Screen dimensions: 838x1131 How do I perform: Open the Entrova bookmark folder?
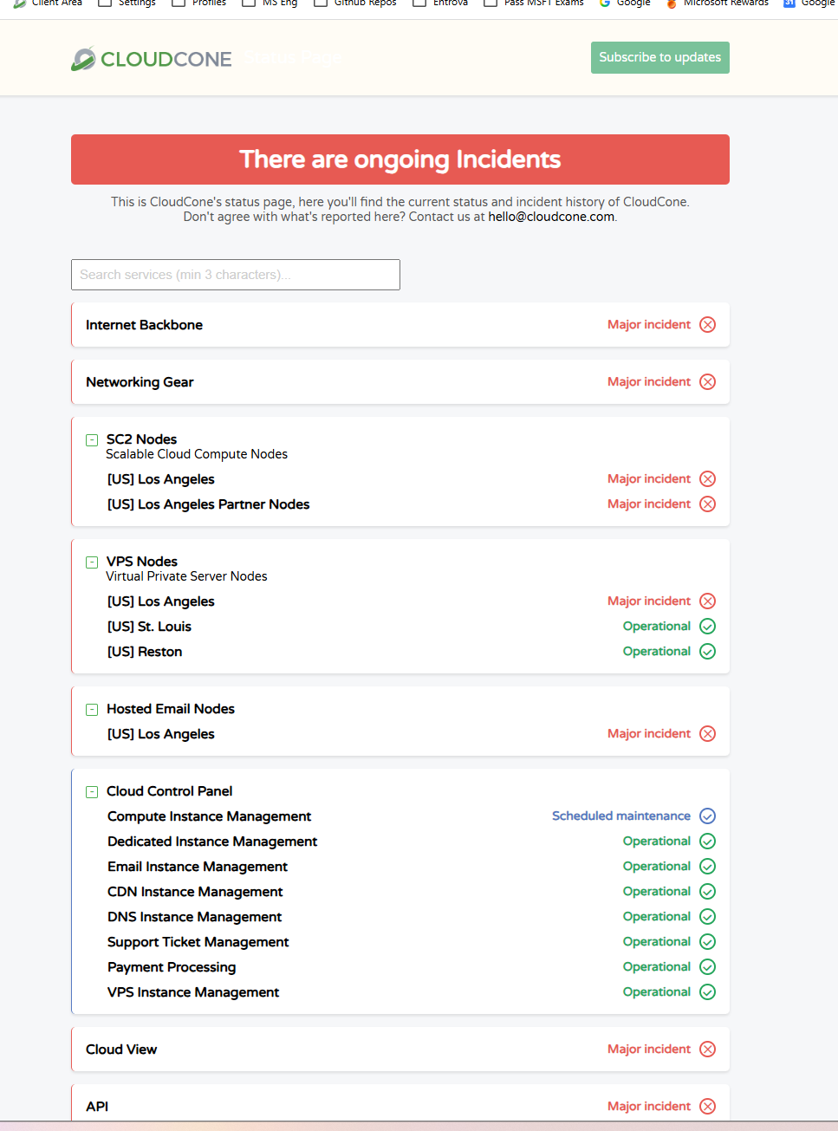pyautogui.click(x=440, y=3)
